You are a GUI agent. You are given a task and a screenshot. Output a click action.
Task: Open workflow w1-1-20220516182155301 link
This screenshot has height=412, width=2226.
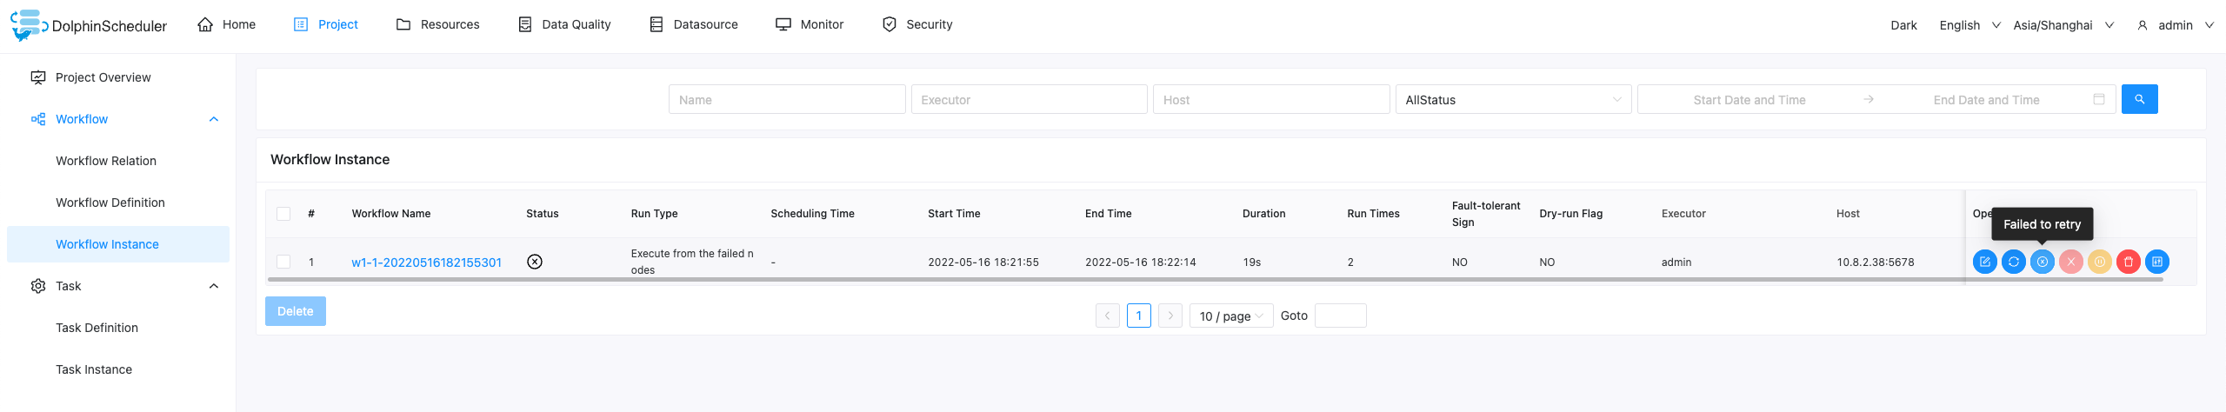pos(426,262)
